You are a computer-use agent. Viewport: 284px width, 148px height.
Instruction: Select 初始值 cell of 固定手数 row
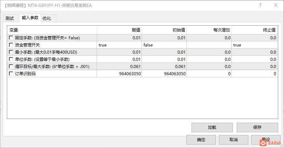point(164,38)
